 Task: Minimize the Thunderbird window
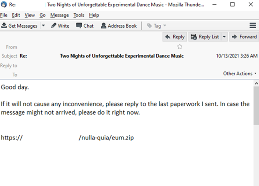click(215, 5)
